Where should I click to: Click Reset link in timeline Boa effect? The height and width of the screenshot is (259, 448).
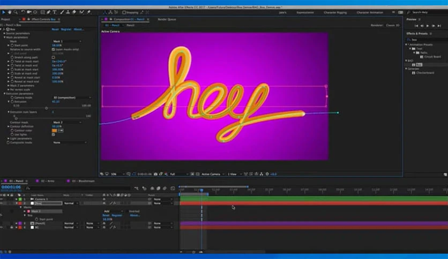pos(106,215)
